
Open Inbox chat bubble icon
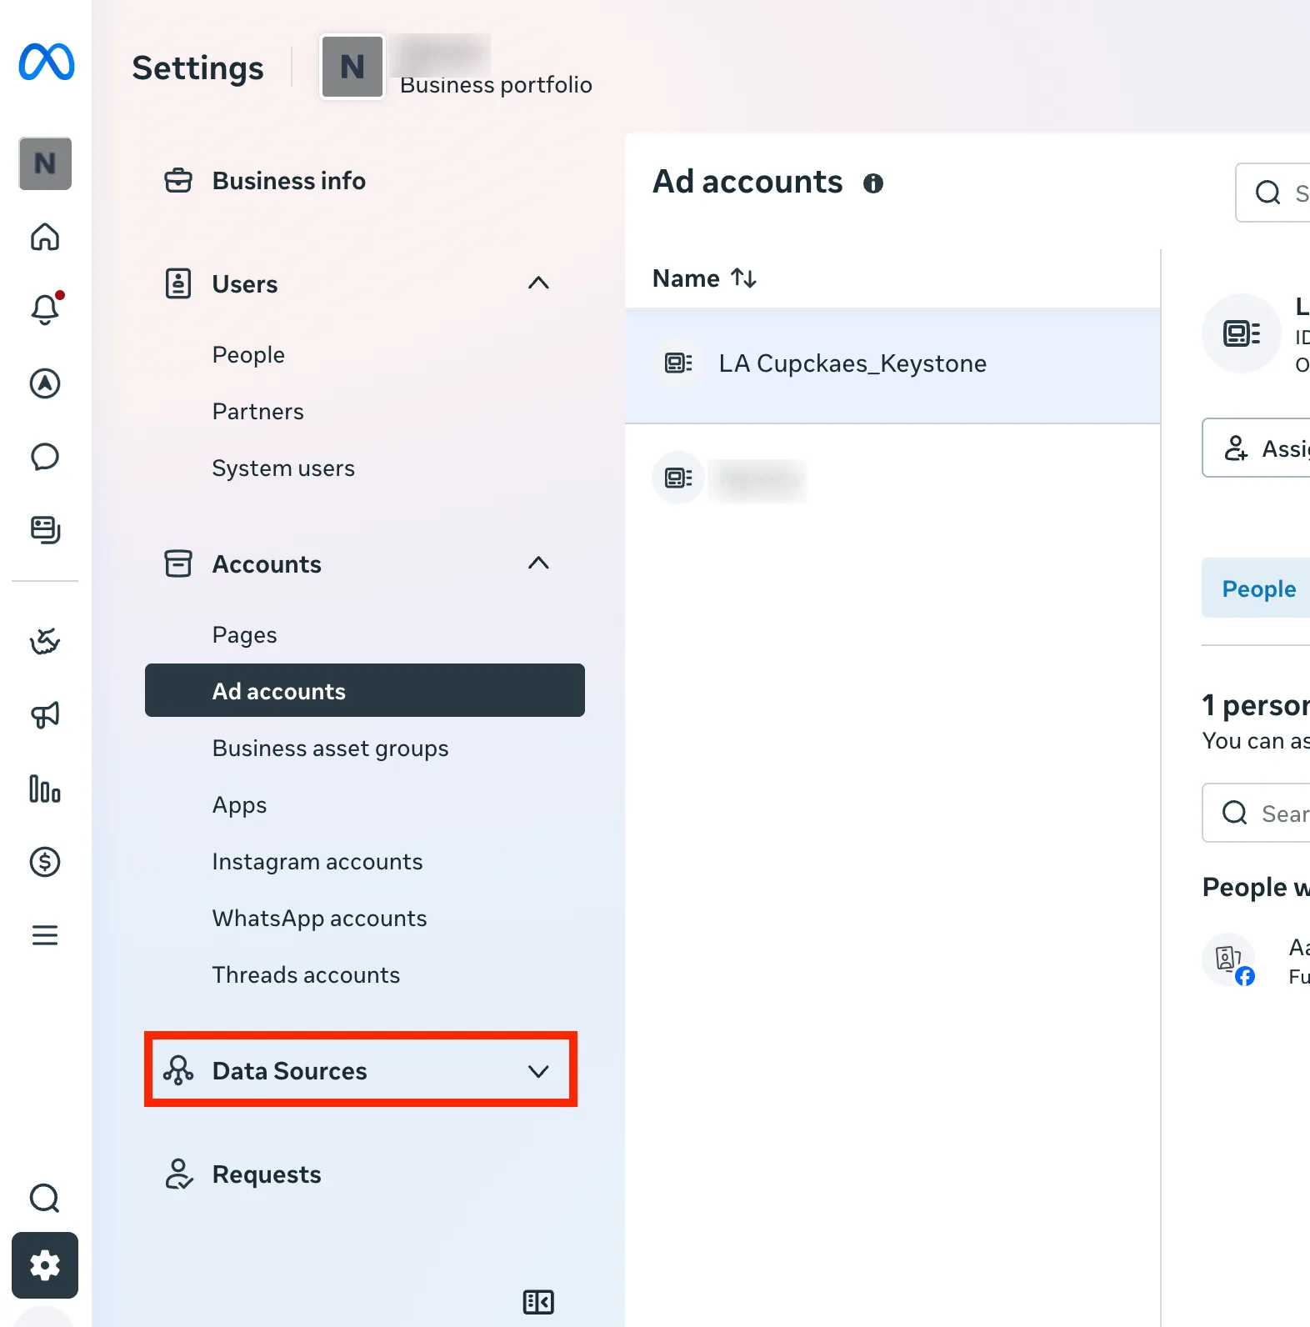[x=45, y=457]
